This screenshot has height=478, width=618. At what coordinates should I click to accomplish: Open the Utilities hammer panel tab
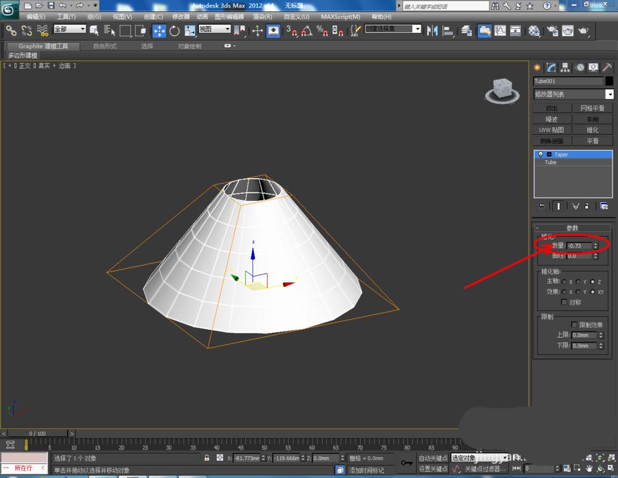coord(607,67)
